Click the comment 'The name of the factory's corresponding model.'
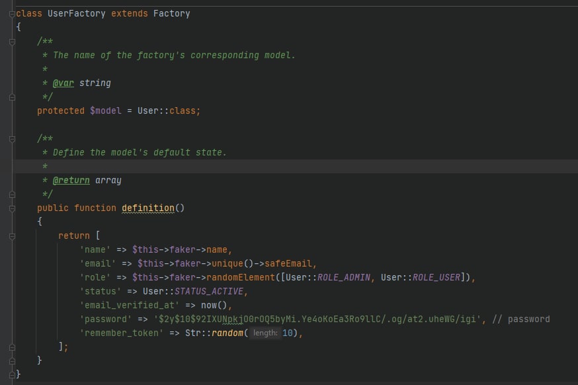The width and height of the screenshot is (578, 385). (174, 56)
